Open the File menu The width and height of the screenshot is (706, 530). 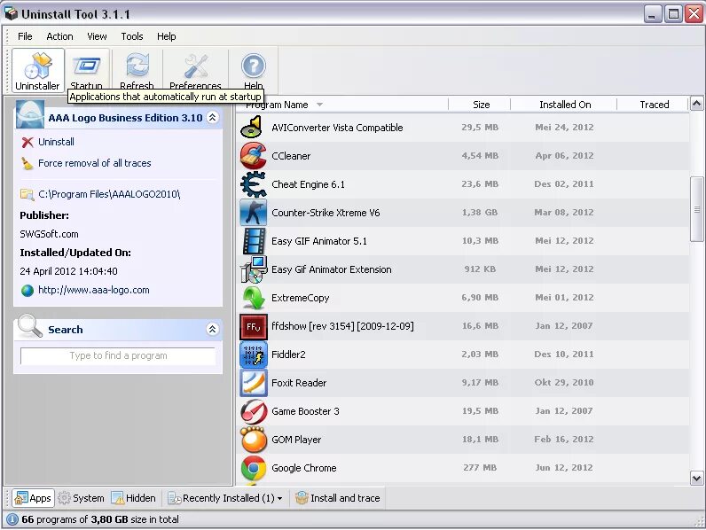[25, 36]
